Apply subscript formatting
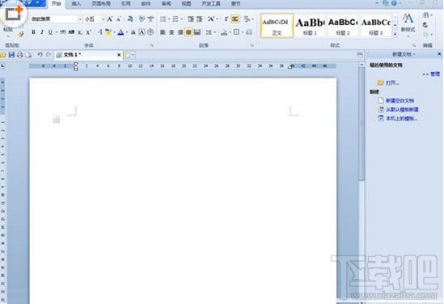 (x=80, y=32)
